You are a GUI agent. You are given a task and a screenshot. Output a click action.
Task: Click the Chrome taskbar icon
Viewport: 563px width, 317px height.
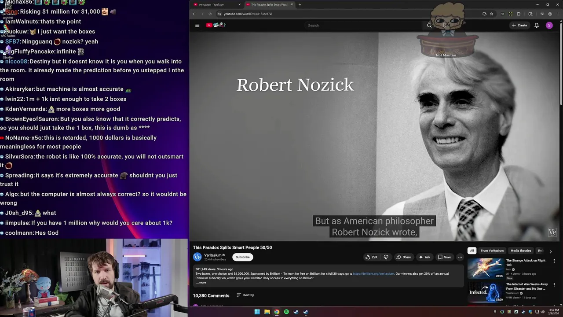pos(277,312)
